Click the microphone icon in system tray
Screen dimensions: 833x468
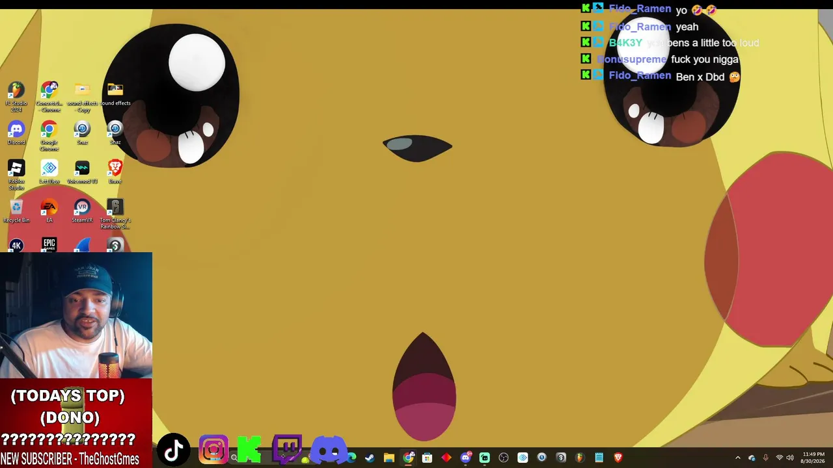(x=765, y=458)
